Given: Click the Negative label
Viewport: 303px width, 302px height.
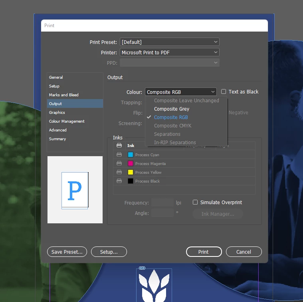Looking at the screenshot, I should pyautogui.click(x=238, y=113).
